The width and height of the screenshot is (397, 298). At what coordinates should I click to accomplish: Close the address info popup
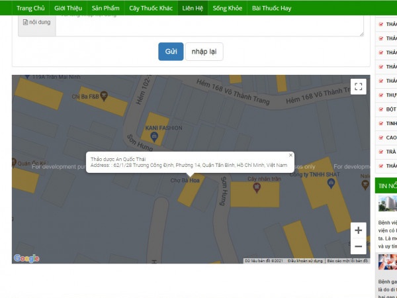pos(290,155)
